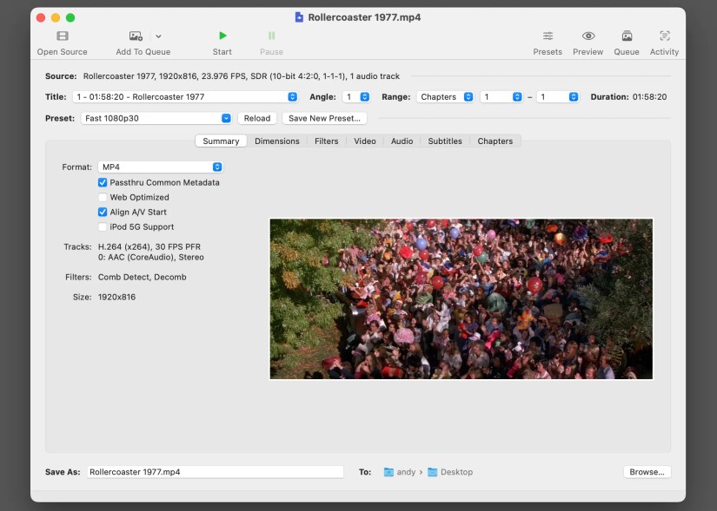Click the andy home folder icon
This screenshot has height=511, width=717.
[388, 472]
